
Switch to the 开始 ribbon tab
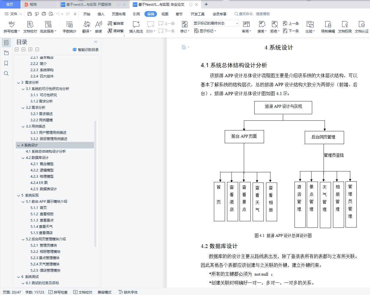pos(87,14)
